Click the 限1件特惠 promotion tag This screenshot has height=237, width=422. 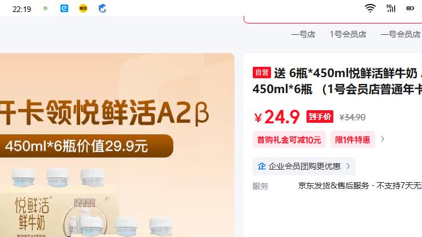353,139
